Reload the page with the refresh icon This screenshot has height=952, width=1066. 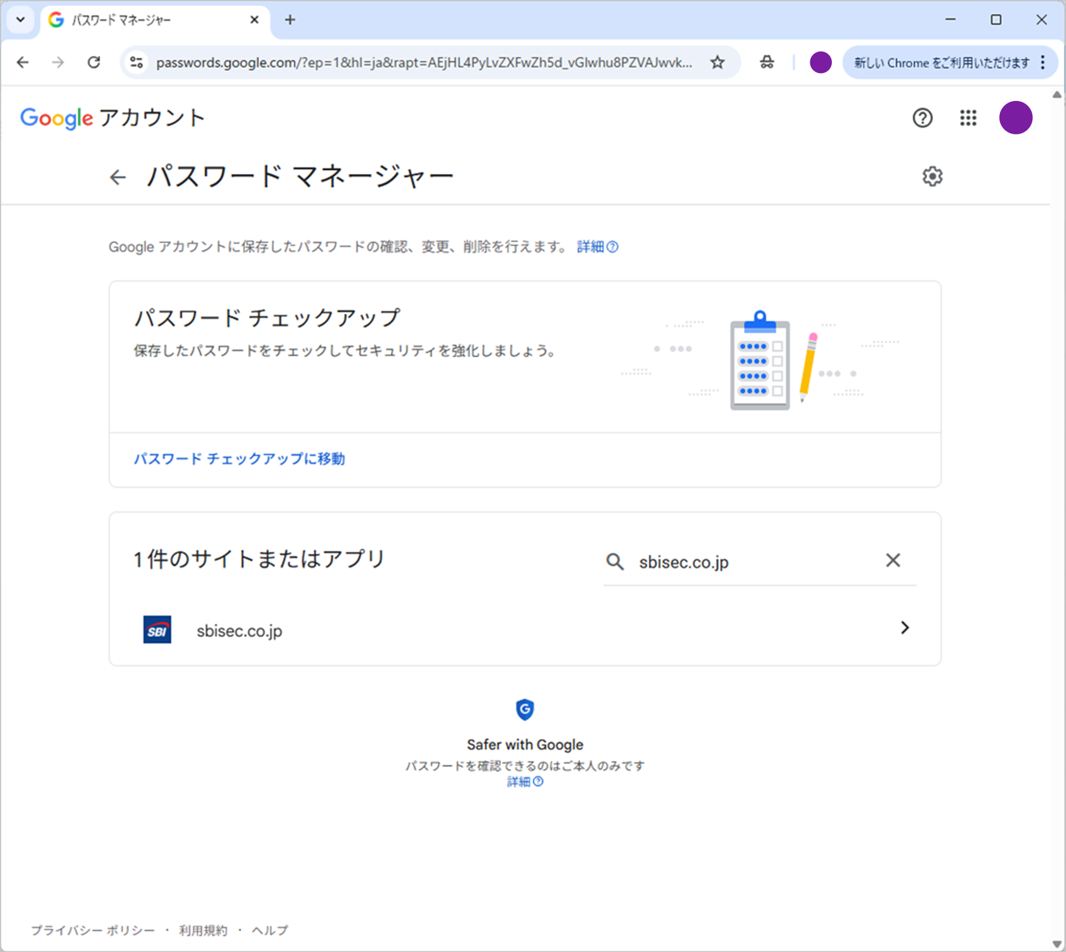coord(94,62)
